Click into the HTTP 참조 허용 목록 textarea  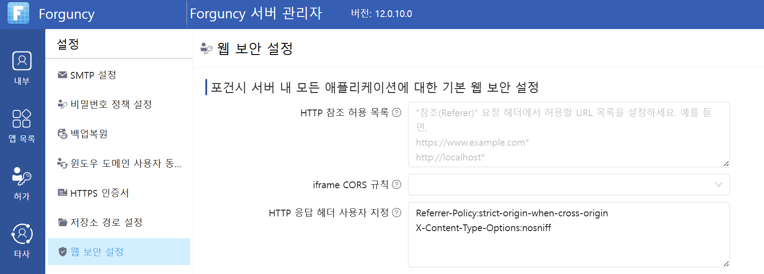pyautogui.click(x=569, y=135)
